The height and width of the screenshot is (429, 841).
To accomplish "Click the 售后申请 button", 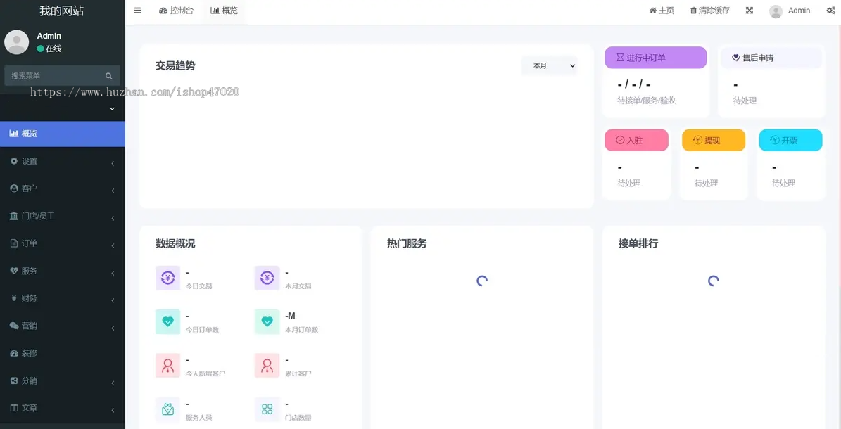I will click(771, 58).
